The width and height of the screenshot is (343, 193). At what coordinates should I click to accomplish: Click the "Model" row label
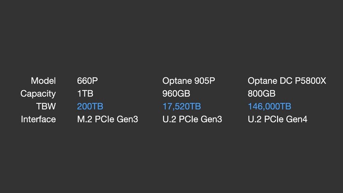point(43,81)
